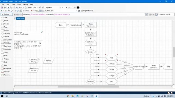Click the black font color swatch

(x=78, y=7)
